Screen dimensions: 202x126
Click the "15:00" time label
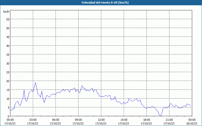pos(124,120)
